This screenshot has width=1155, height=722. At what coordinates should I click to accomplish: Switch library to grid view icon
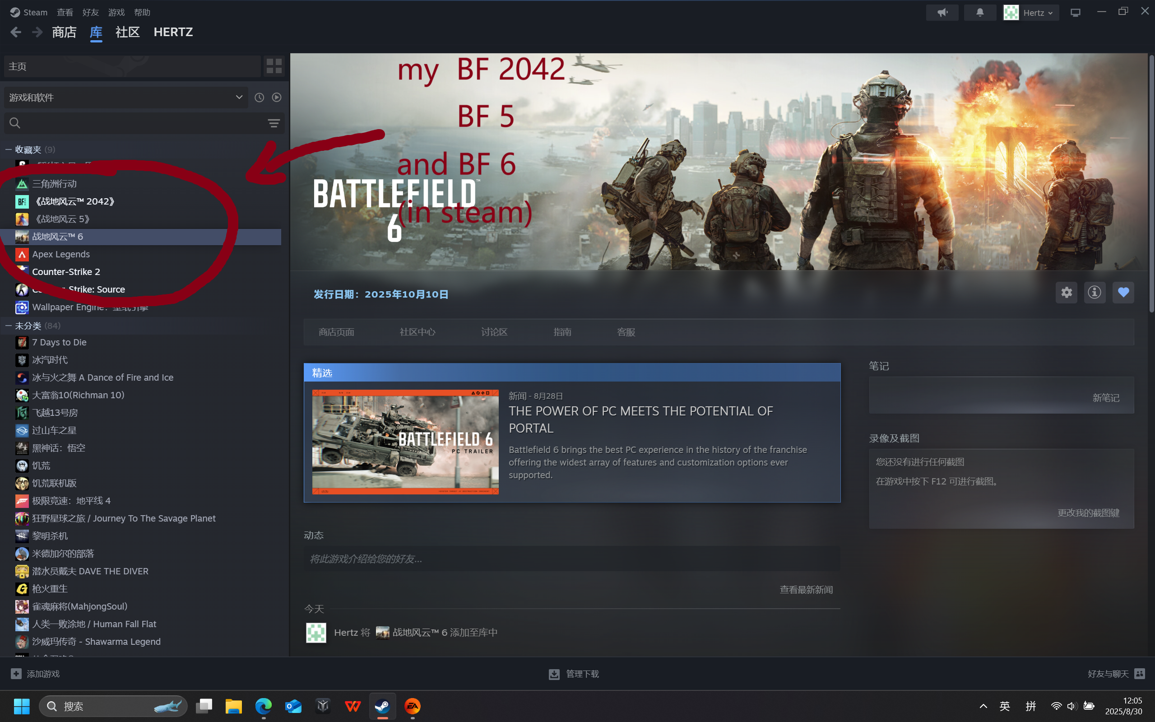click(274, 66)
